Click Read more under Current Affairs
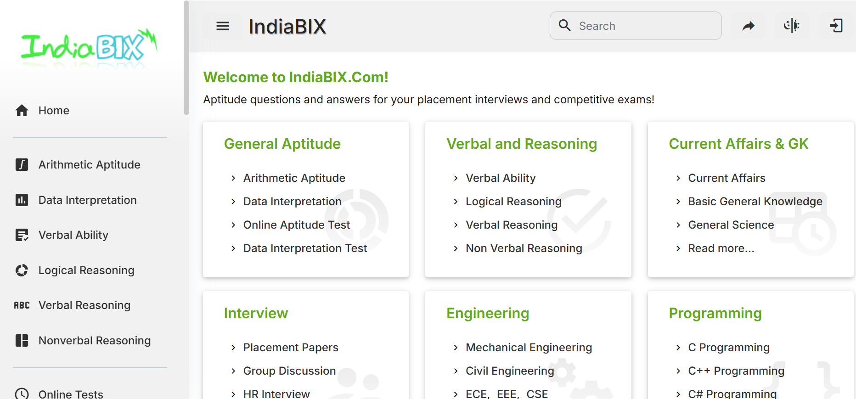Screen dimensions: 856x399 (721, 248)
